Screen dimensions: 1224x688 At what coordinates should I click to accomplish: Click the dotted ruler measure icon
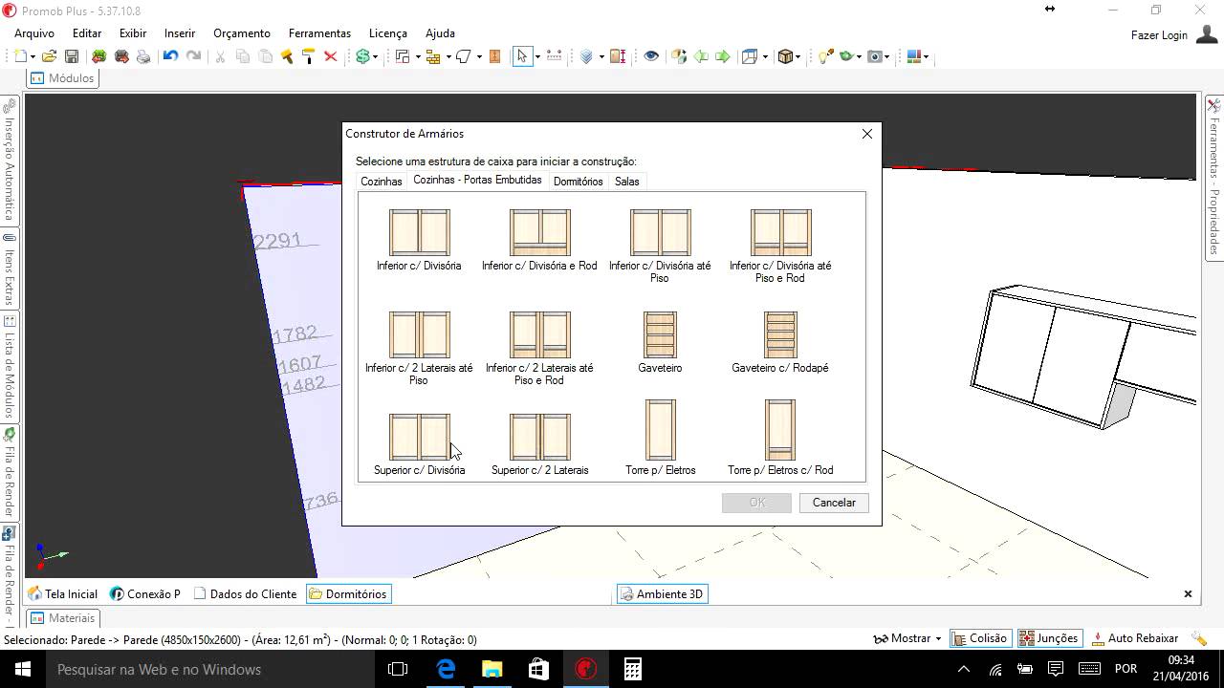pos(554,56)
